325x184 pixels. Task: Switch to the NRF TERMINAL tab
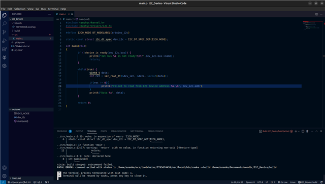(x=137, y=131)
